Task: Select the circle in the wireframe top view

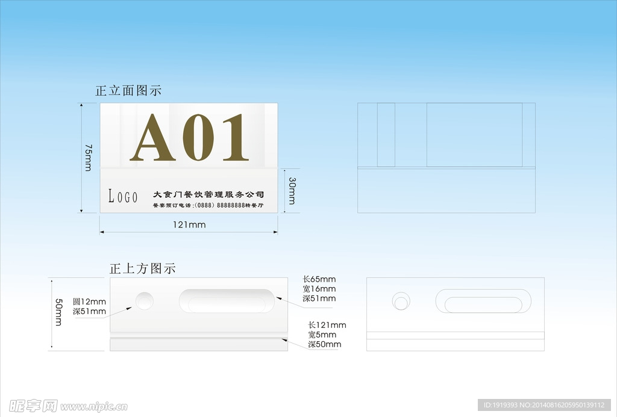Action: coord(401,301)
